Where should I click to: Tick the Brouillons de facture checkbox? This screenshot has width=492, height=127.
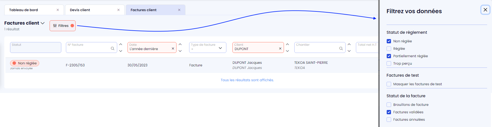pyautogui.click(x=389, y=105)
